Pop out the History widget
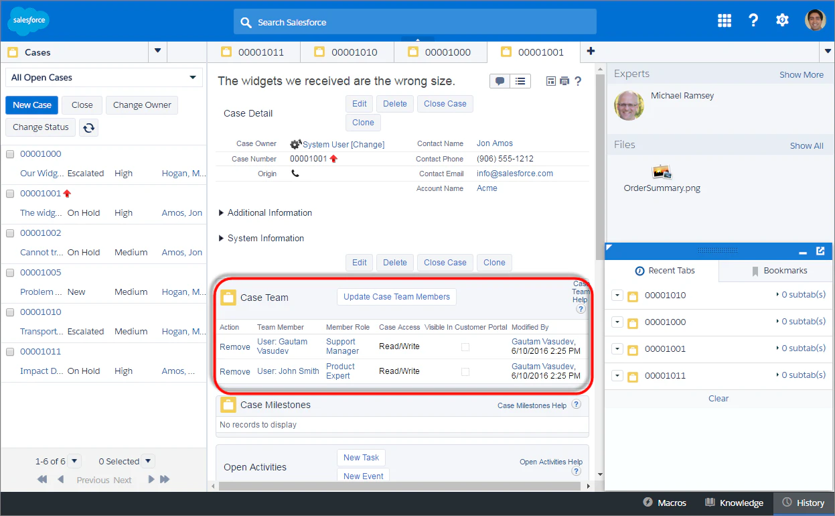835x516 pixels. point(820,251)
